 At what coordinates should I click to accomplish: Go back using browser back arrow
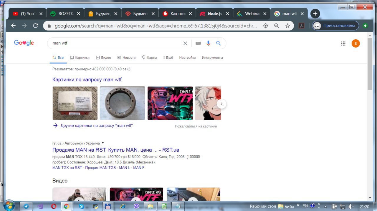pos(13,26)
